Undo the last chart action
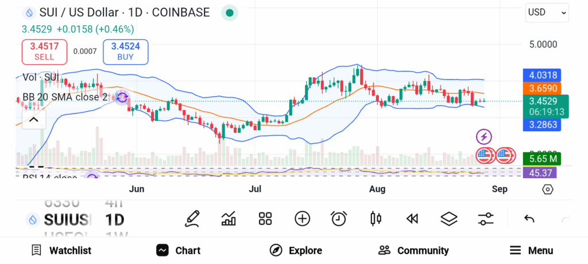Image resolution: width=588 pixels, height=264 pixels. pos(529,218)
